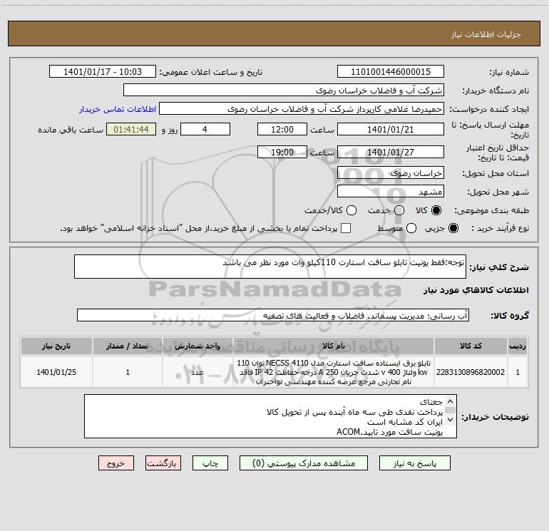
Task: Click the چاپ print button
Action: (x=210, y=463)
